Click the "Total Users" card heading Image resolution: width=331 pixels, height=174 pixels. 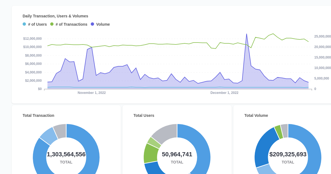(x=144, y=115)
